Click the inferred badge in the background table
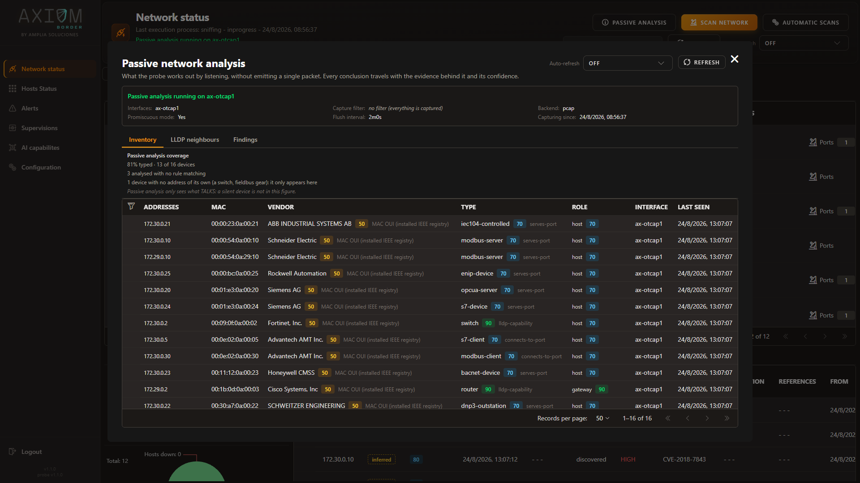The image size is (860, 483). pos(381,459)
